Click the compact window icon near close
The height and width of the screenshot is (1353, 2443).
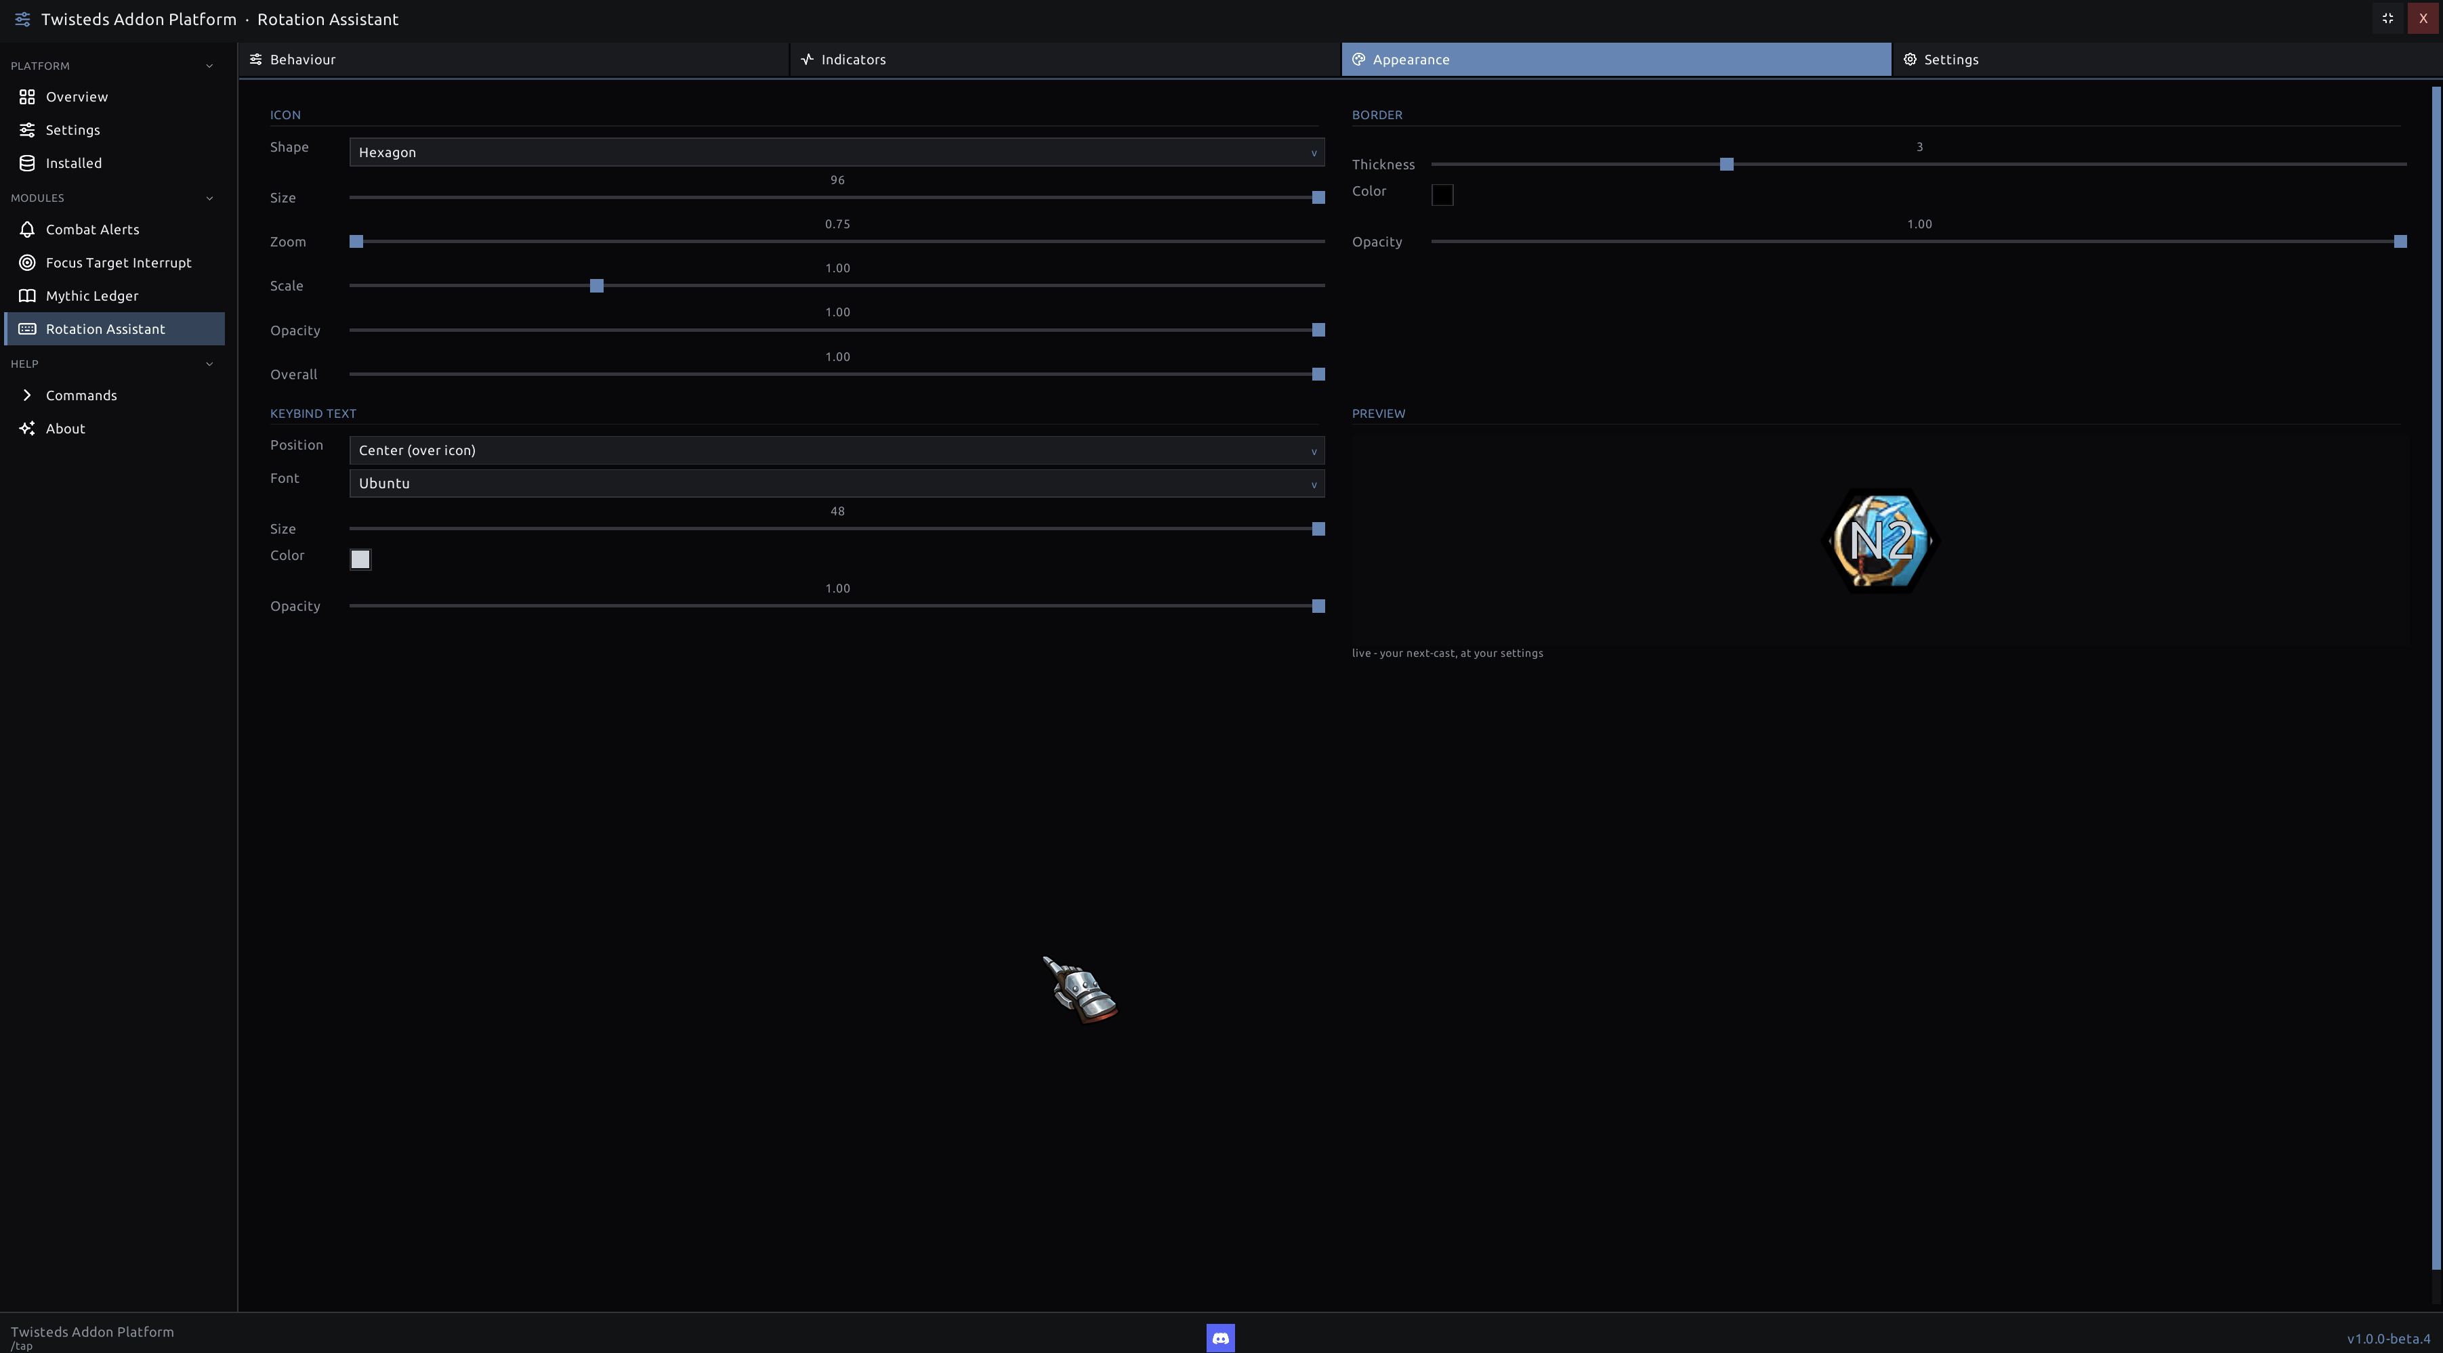coord(2388,18)
